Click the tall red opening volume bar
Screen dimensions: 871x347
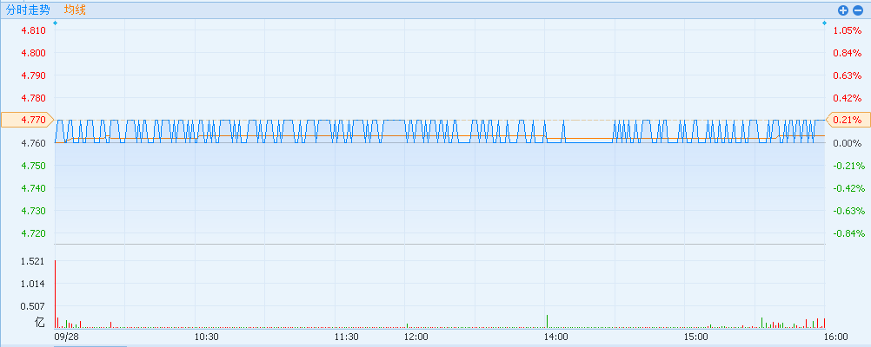55,294
